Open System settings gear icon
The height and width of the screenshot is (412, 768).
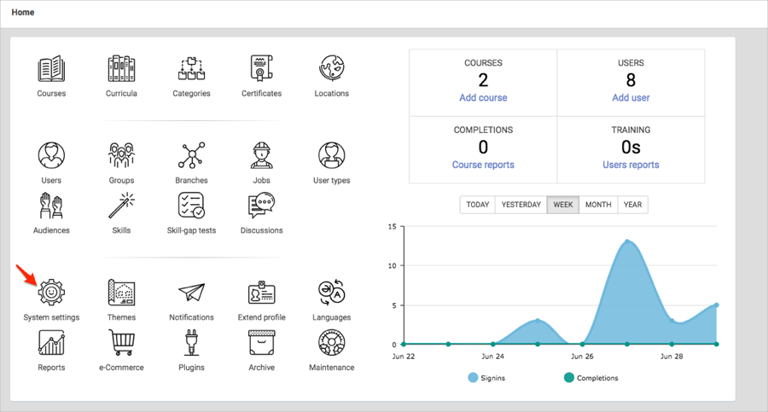click(51, 293)
